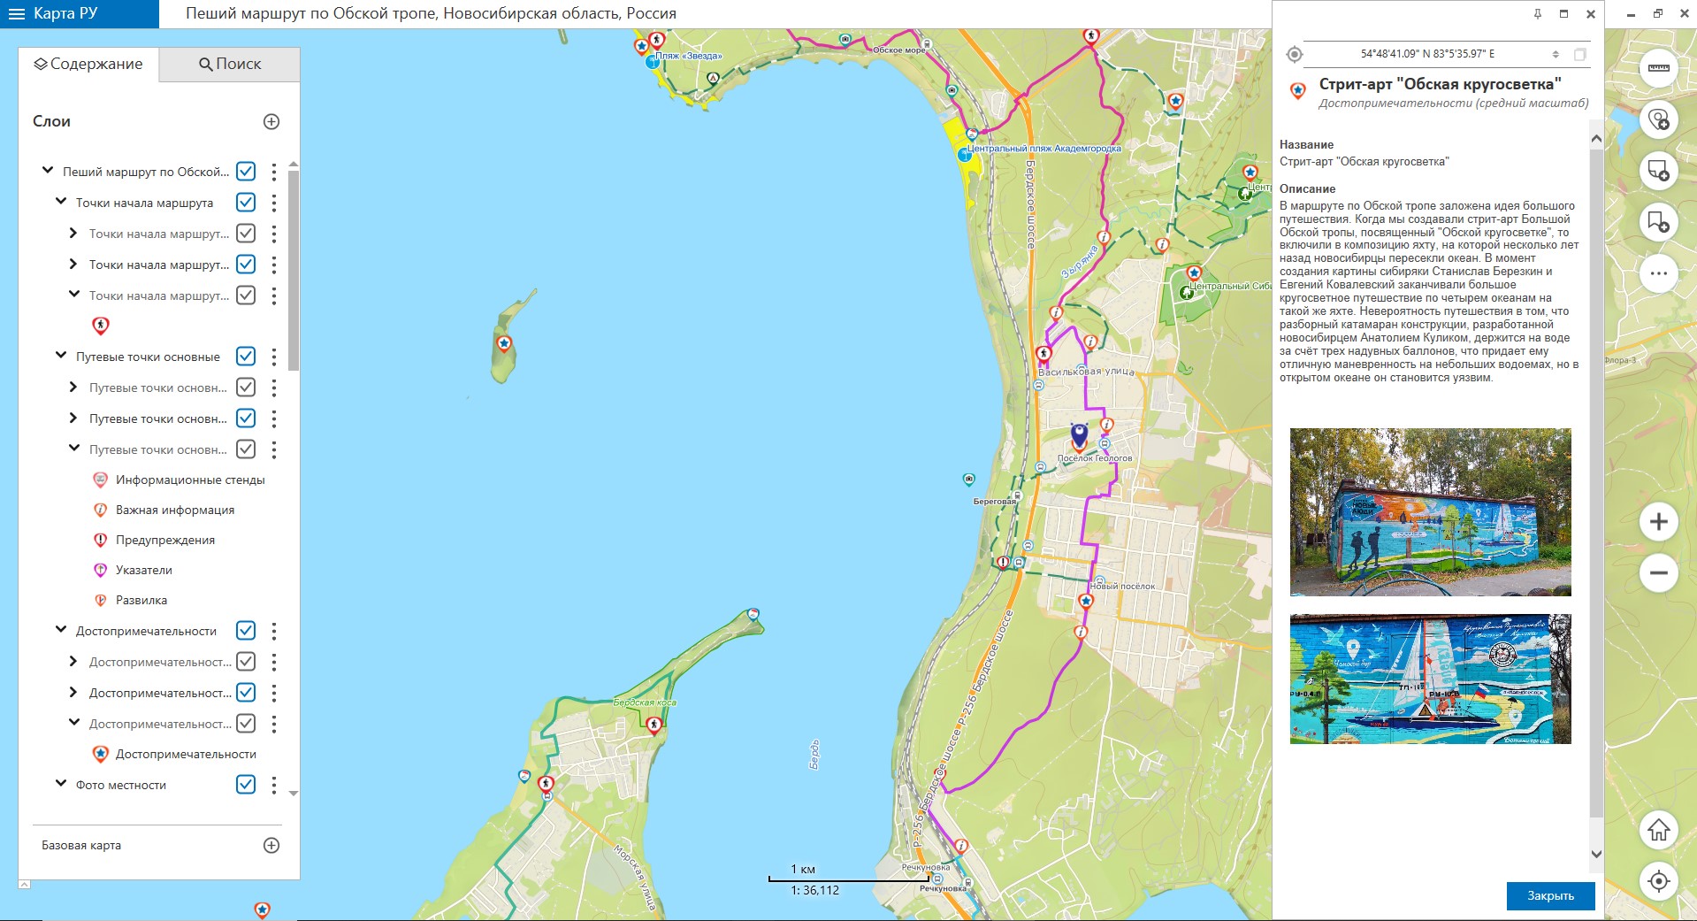Switch to the Содержание tab

tap(88, 64)
